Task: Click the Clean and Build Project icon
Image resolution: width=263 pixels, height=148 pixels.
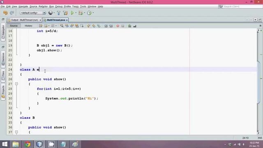Action: [x=65, y=13]
